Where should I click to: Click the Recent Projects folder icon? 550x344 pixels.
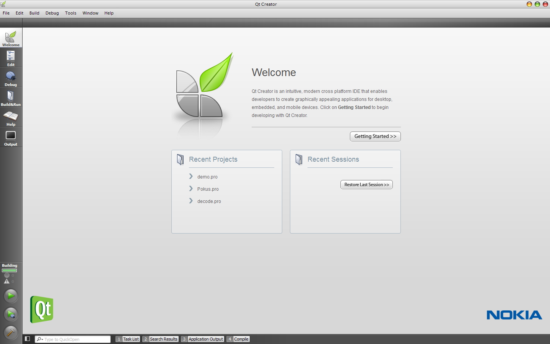(x=181, y=159)
